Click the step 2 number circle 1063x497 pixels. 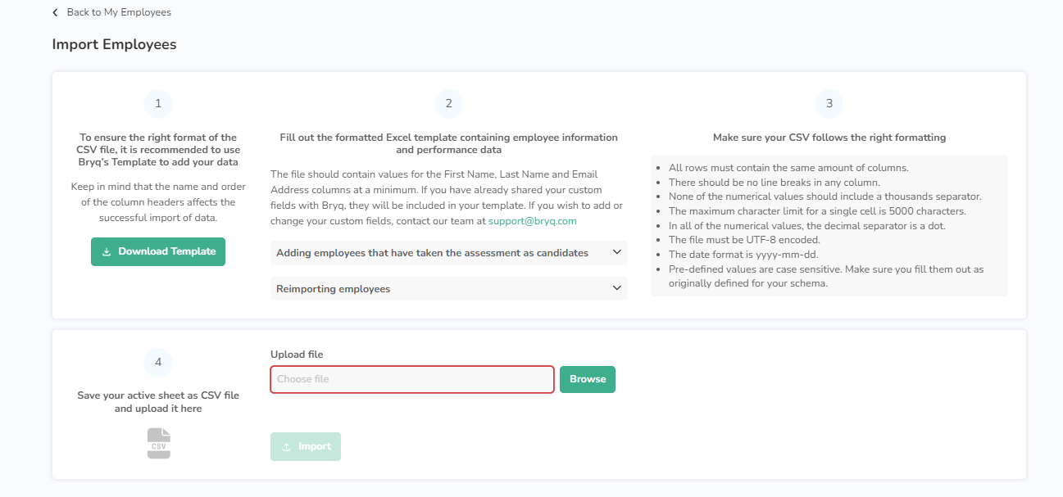[x=448, y=104]
